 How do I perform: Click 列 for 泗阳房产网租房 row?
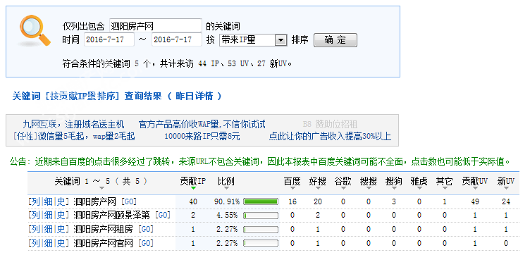[x=36, y=230]
